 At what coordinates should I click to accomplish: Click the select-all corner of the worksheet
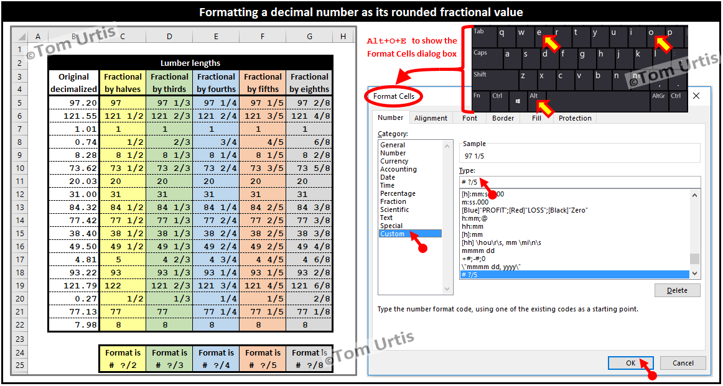[x=19, y=37]
